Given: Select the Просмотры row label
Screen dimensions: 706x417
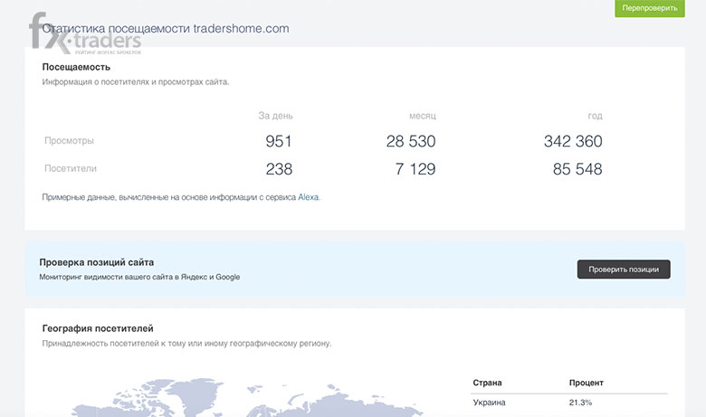Looking at the screenshot, I should point(69,140).
